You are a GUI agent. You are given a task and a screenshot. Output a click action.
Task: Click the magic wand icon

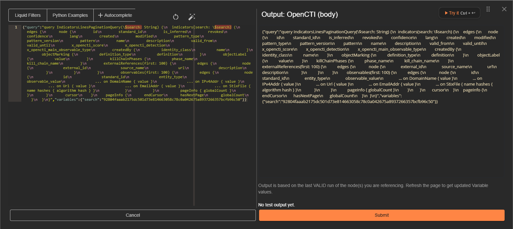coord(192,17)
